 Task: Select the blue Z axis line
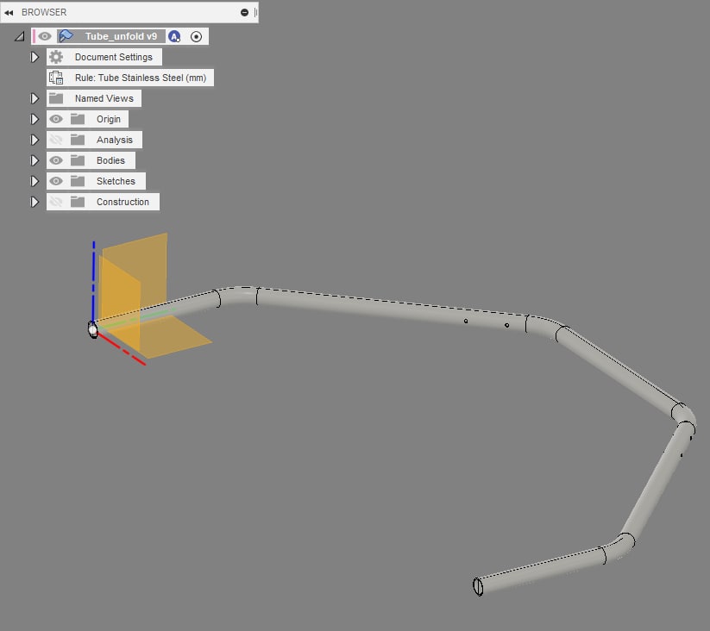93,280
